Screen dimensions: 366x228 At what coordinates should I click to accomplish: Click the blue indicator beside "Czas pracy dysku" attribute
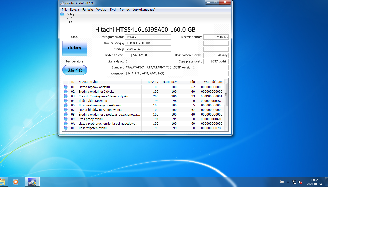66,119
